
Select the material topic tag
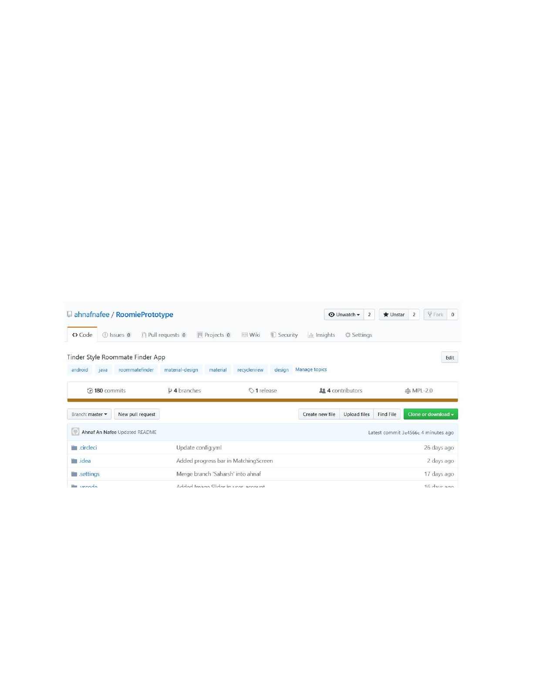218,370
